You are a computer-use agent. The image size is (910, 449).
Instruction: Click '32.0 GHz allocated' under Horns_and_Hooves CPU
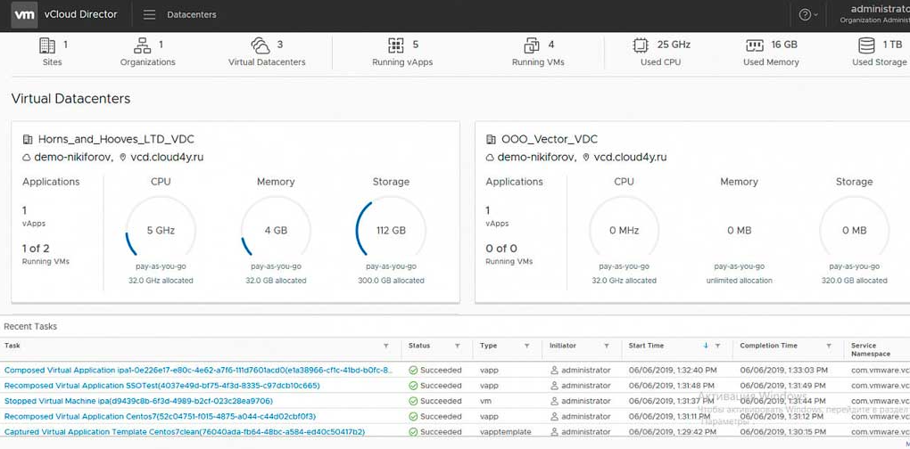[161, 281]
